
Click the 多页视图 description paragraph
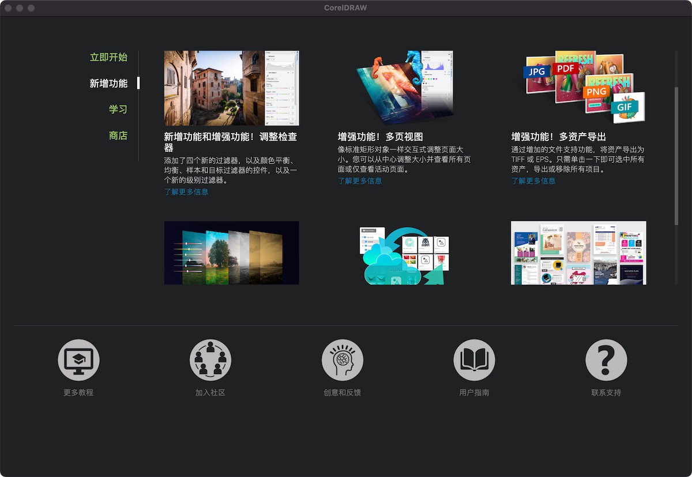404,159
